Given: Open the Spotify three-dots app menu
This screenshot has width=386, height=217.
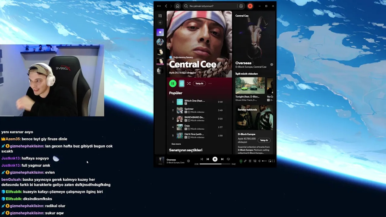Looking at the screenshot, I should tap(159, 6).
